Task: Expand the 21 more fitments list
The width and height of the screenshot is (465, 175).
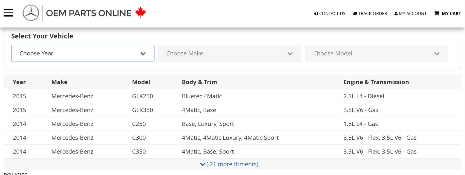Action: tap(230, 164)
